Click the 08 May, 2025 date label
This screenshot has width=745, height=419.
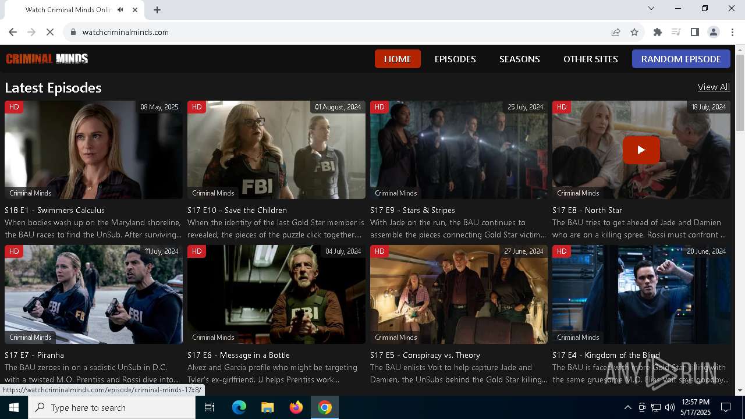(159, 107)
